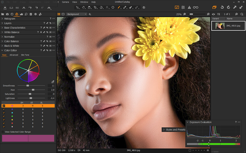
Task: Click the View Selected Color Range button
Action: click(17, 132)
